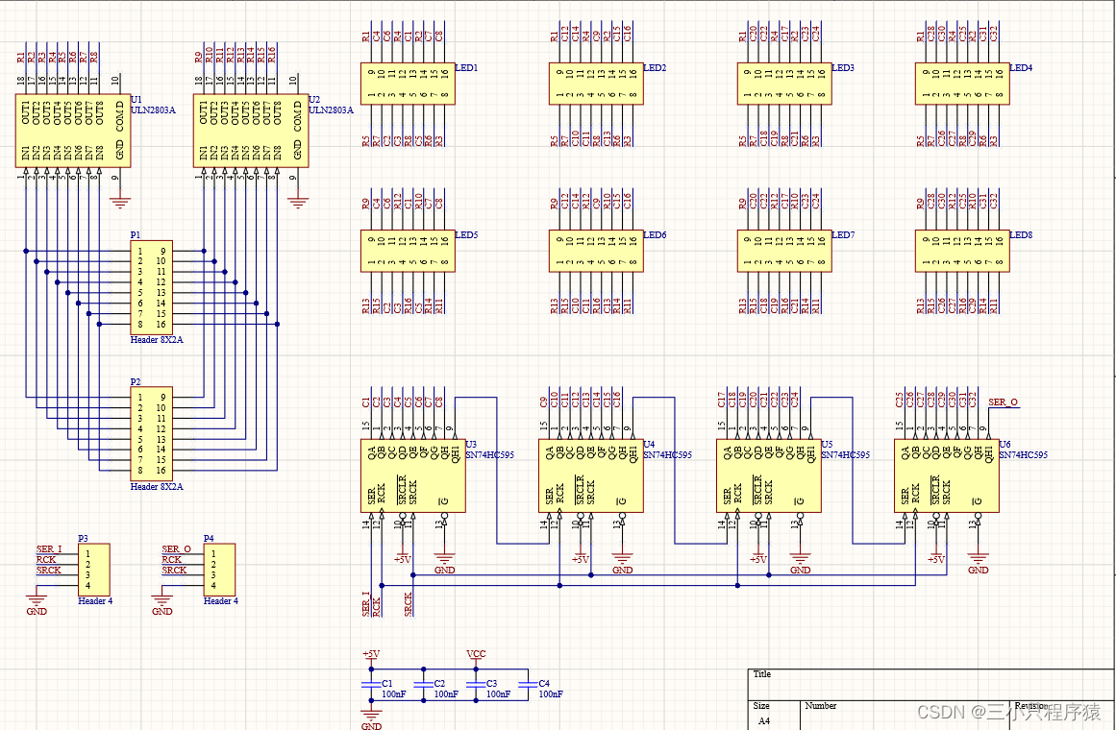
Task: Click the P2 Header 8X2A connector symbol
Action: click(152, 434)
